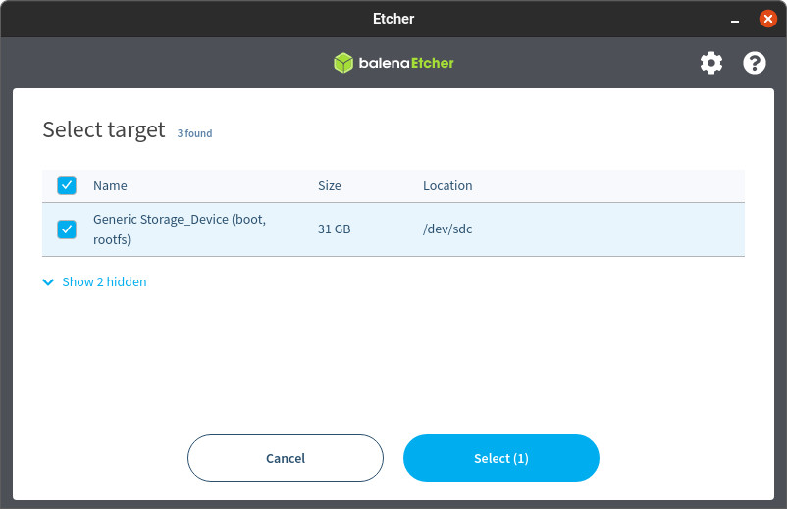Click the 'Show 2 hidden' text
Screen dimensions: 787x509
(x=104, y=282)
